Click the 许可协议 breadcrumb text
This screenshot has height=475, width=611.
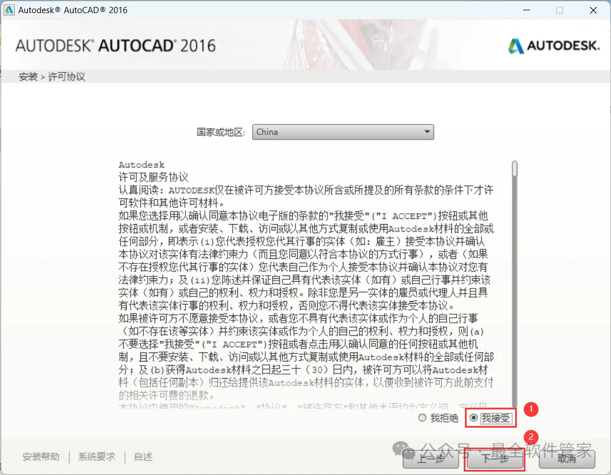click(x=66, y=77)
